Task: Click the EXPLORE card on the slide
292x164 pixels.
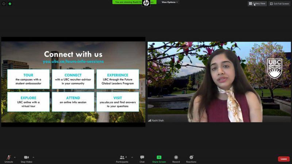Action: coord(28,102)
